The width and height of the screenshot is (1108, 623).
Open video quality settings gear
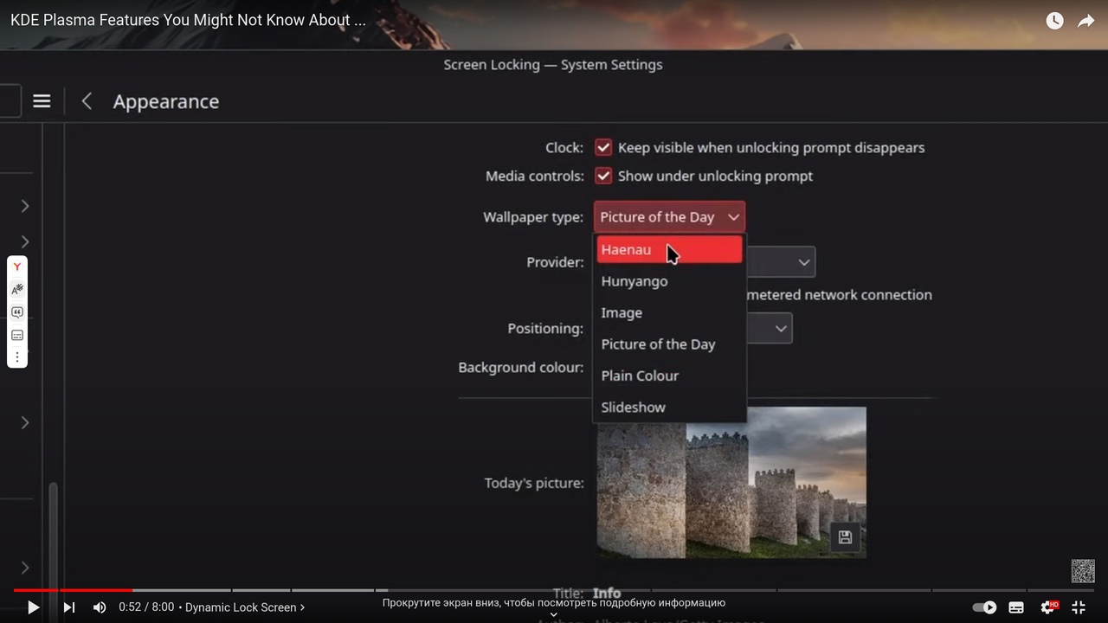click(1048, 607)
